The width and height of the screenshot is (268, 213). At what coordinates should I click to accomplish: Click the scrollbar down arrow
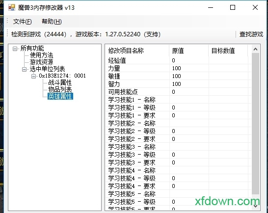coord(255,206)
